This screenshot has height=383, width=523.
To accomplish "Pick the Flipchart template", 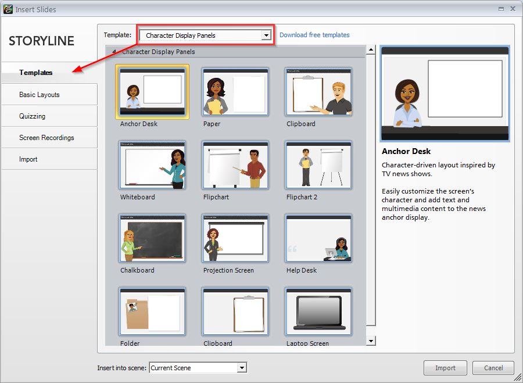I will (x=235, y=166).
